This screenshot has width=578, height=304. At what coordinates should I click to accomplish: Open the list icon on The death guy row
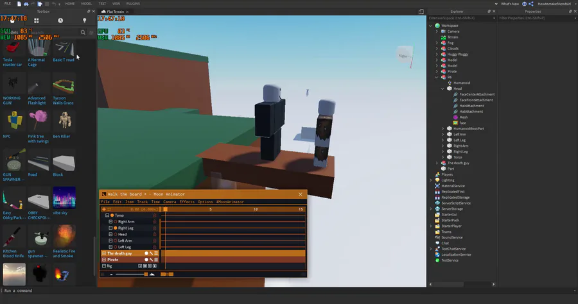click(x=156, y=253)
